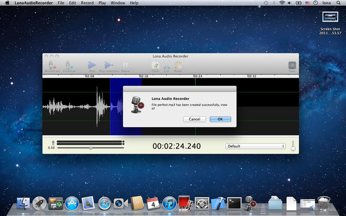Screen dimensions: 346x216
Task: Cancel the file created dialog
Action: pyautogui.click(x=194, y=119)
